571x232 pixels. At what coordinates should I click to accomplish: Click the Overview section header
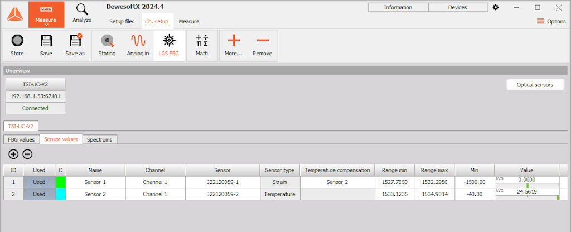[285, 71]
